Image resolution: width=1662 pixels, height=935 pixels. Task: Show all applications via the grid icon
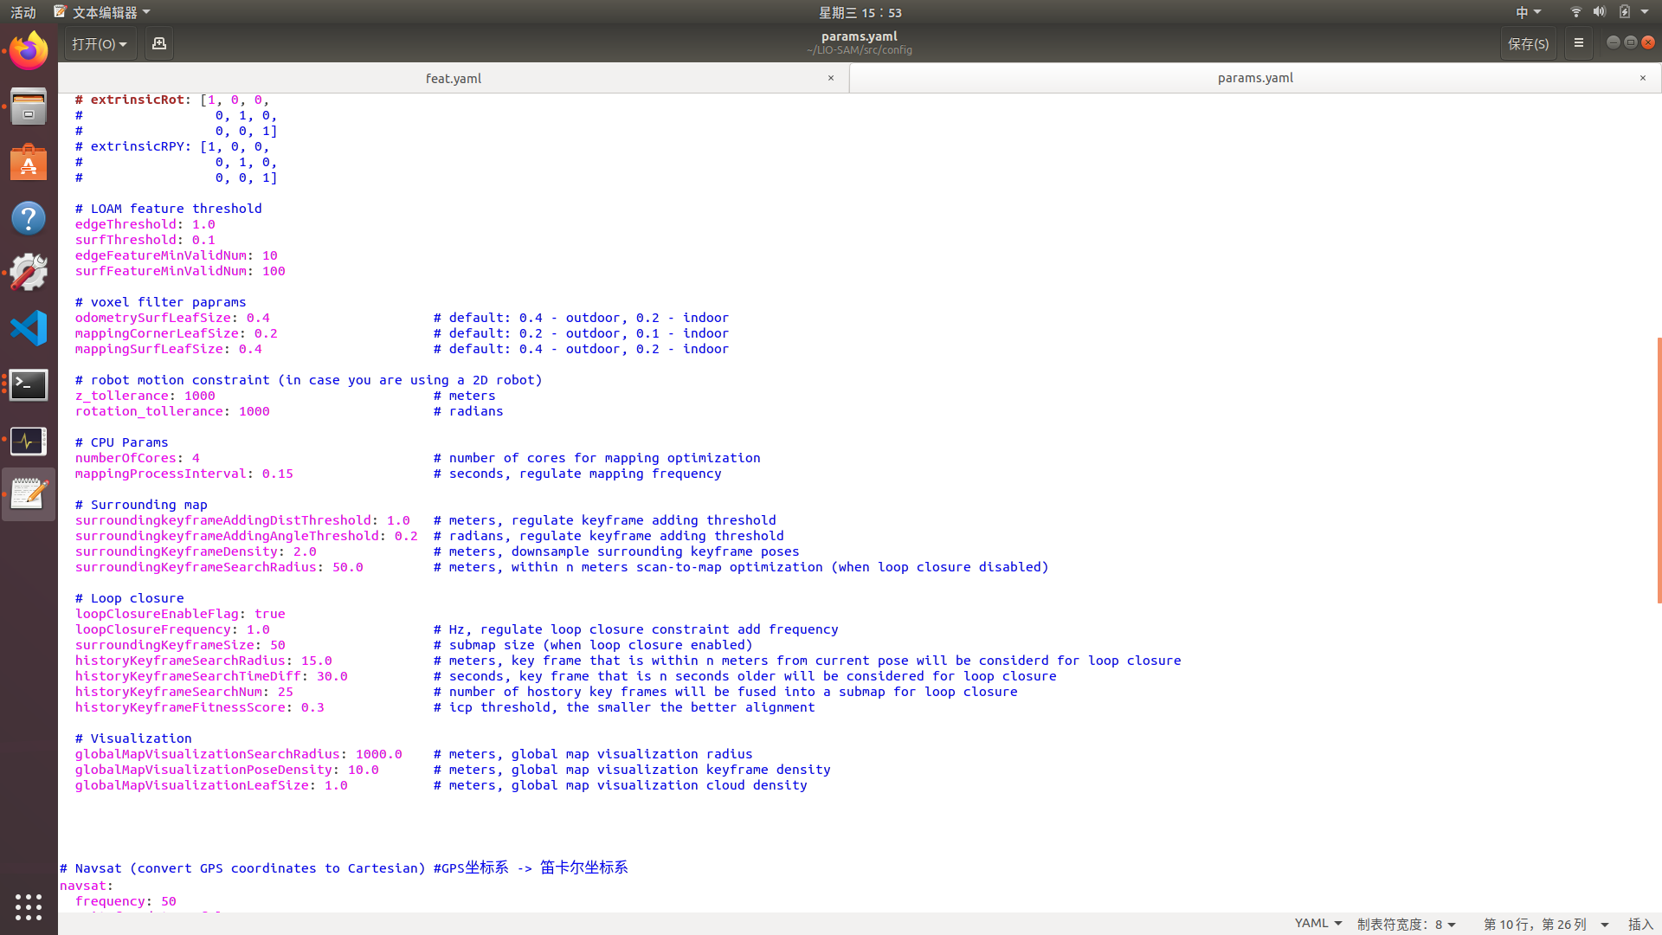(x=28, y=907)
